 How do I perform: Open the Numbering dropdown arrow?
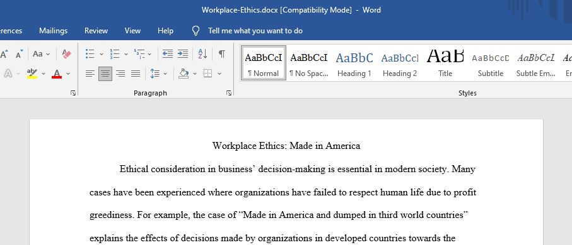[126, 54]
